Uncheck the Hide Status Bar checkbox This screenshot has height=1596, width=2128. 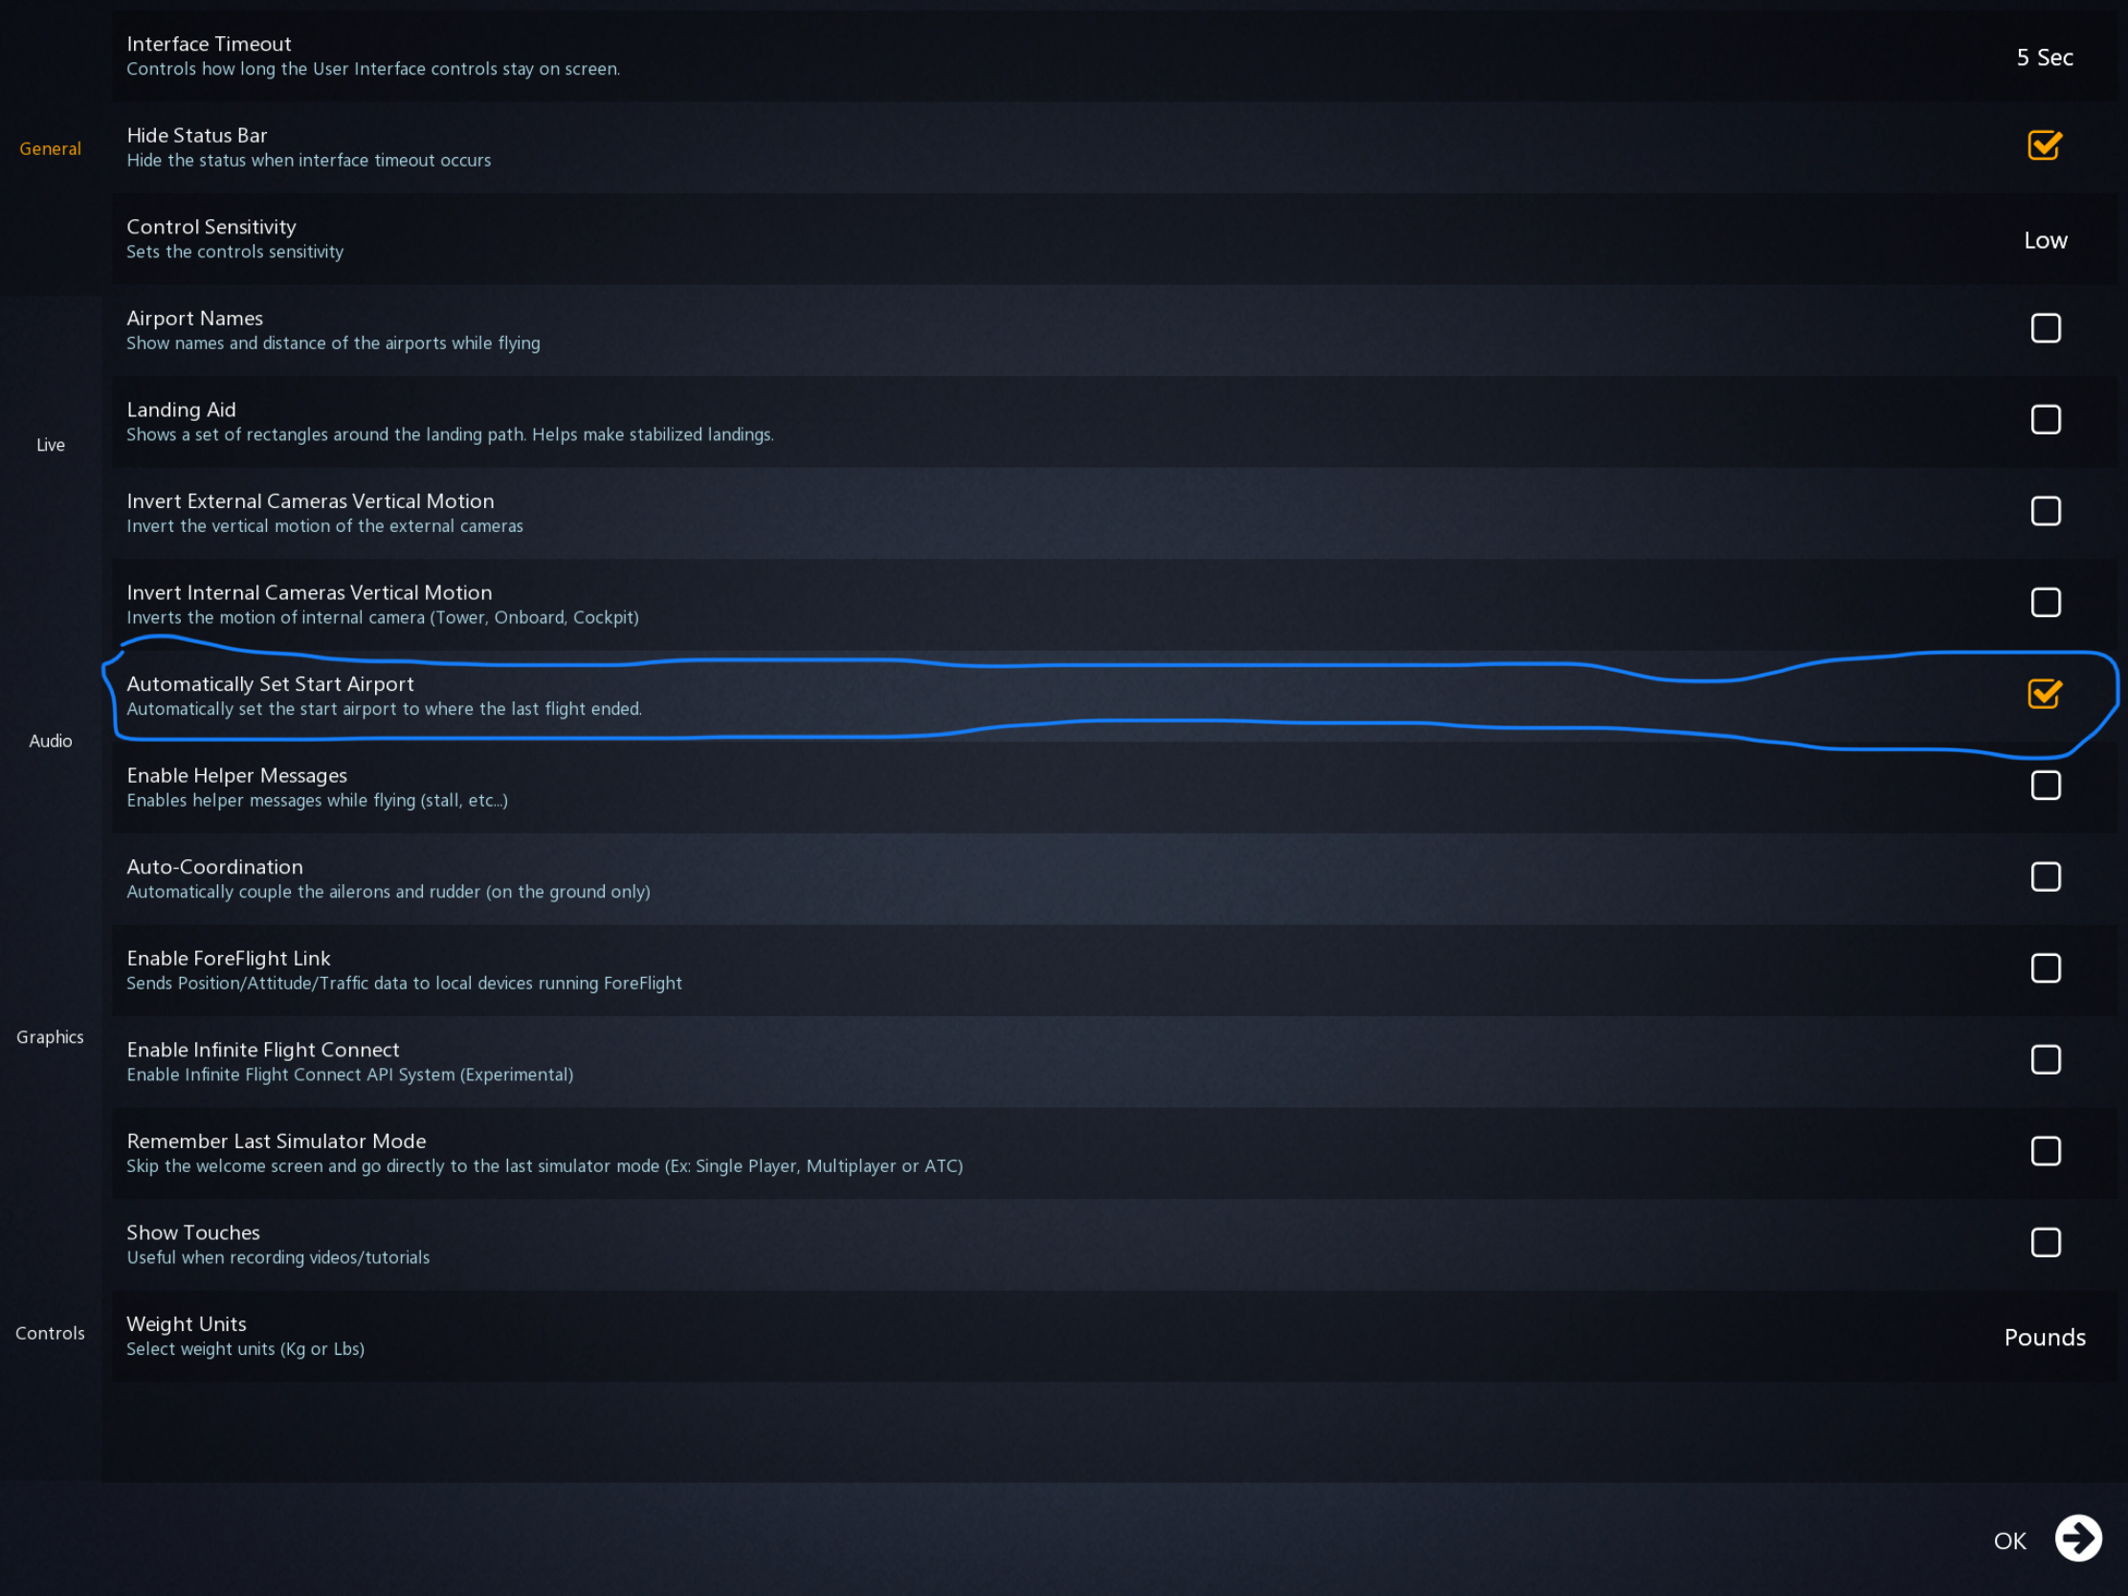(2045, 145)
